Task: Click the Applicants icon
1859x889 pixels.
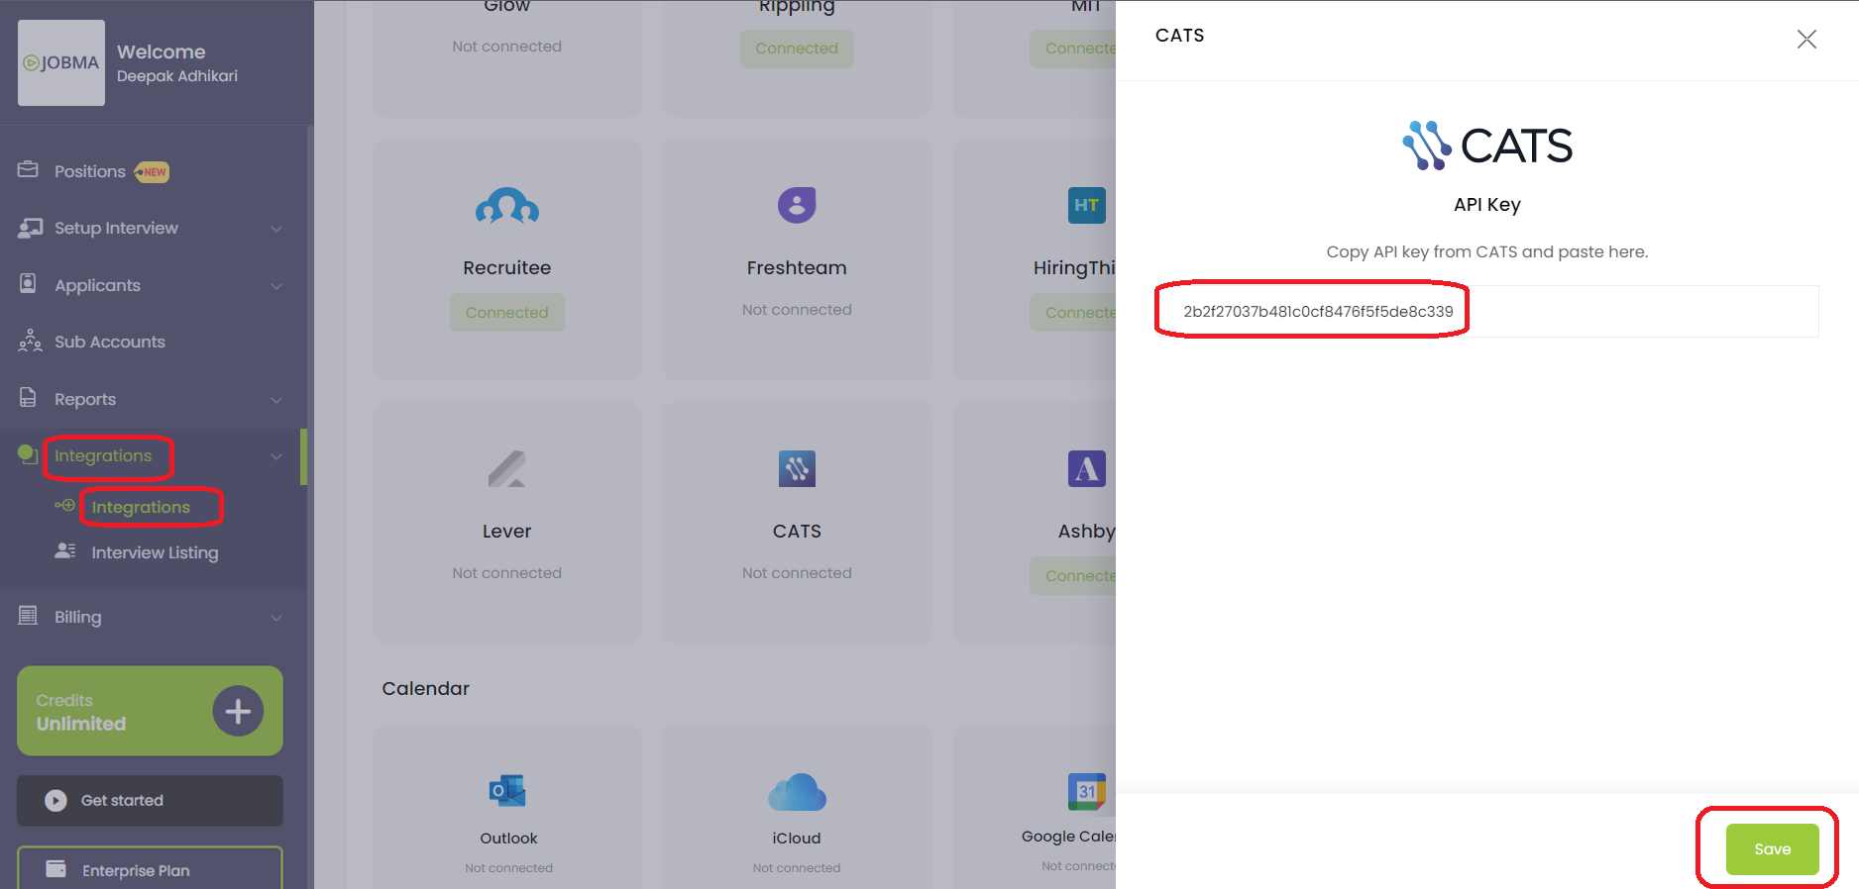Action: pos(28,284)
